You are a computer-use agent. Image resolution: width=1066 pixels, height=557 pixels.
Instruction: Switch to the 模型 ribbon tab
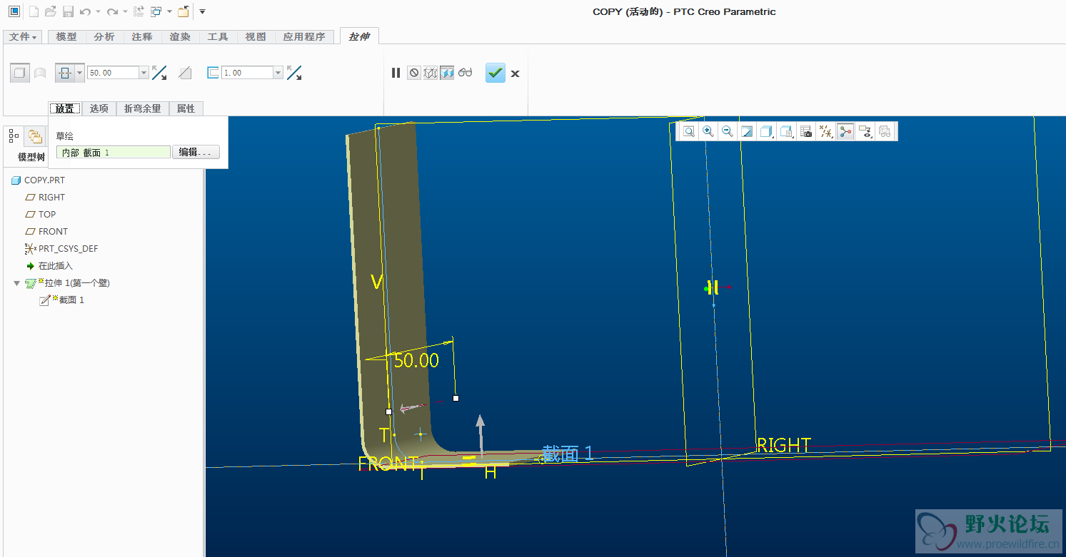click(x=66, y=37)
